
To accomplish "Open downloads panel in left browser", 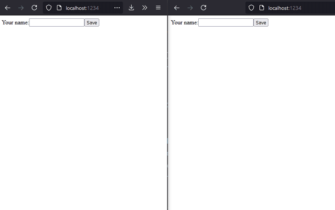I will (x=131, y=8).
